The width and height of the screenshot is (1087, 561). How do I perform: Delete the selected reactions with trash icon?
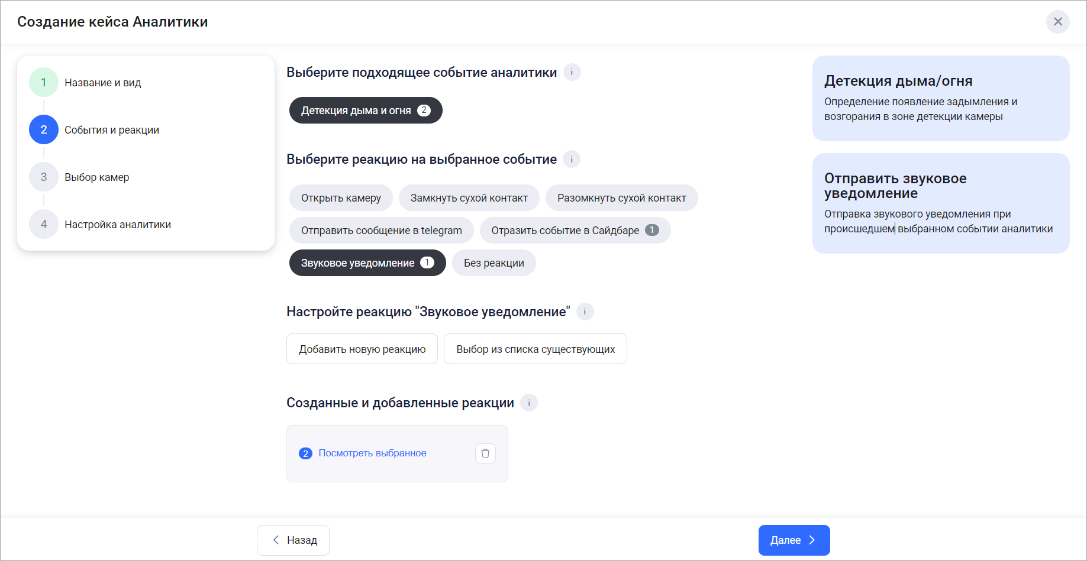tap(485, 453)
